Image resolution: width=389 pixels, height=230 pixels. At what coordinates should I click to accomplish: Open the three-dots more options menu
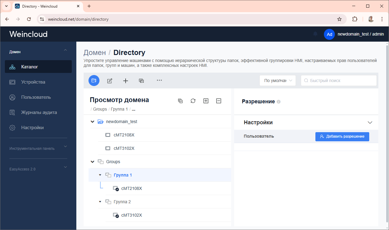tap(159, 80)
